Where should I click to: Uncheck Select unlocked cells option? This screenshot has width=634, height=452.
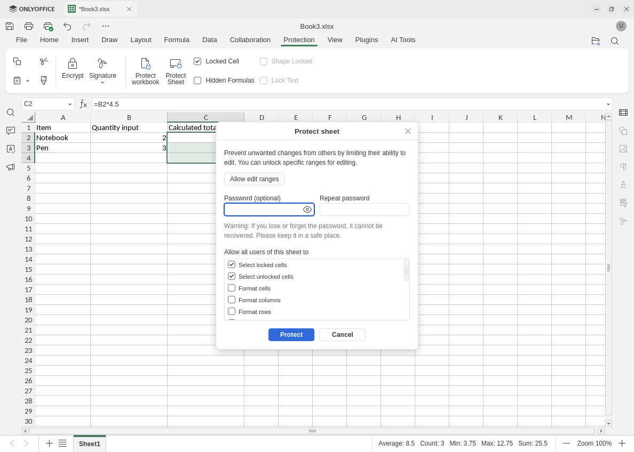[232, 276]
